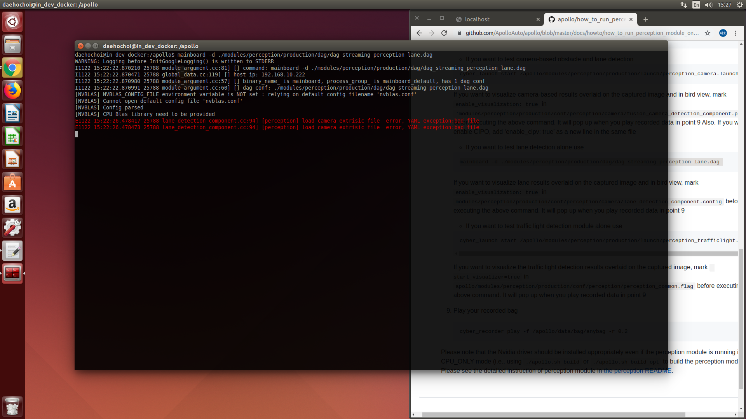Open Google Chrome from the Ubuntu dock
Screen dimensions: 746x419
pos(12,67)
